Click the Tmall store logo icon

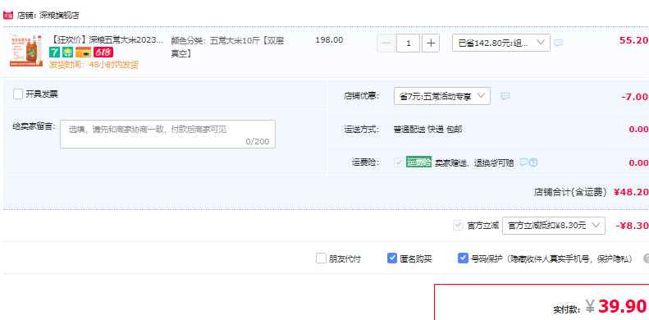8,16
